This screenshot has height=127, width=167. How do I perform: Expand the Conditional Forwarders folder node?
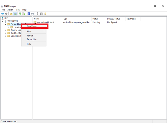(5, 36)
